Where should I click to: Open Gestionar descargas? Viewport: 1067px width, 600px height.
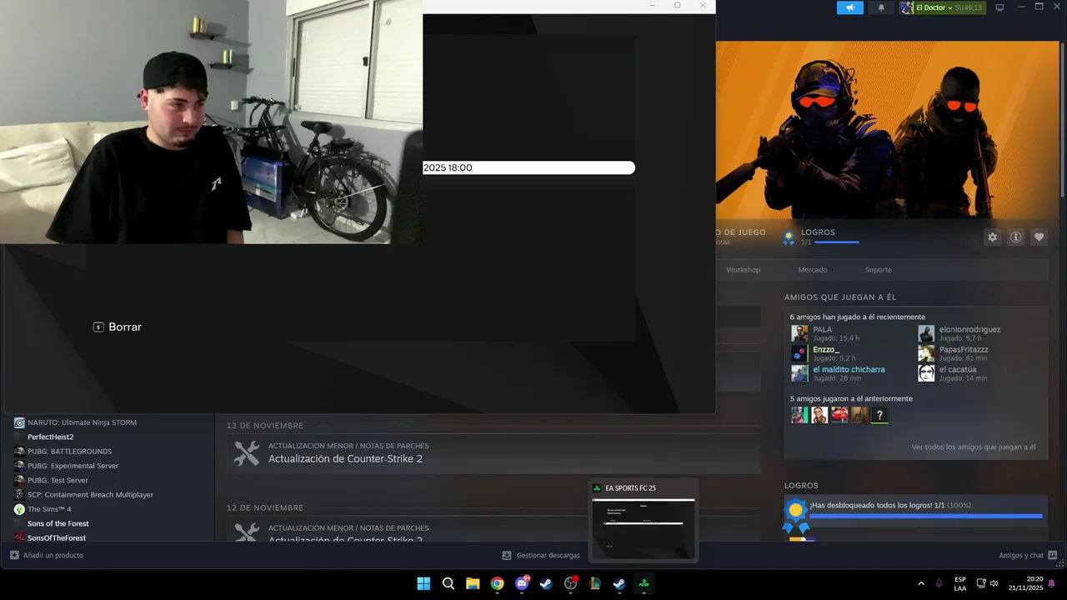(548, 555)
